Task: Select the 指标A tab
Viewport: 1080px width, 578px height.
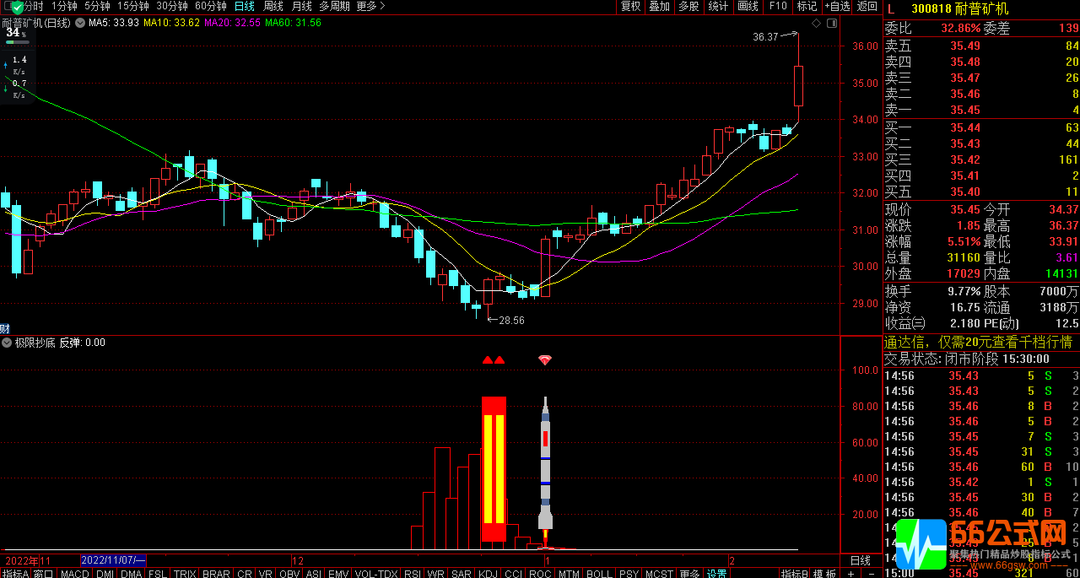Action: click(15, 574)
